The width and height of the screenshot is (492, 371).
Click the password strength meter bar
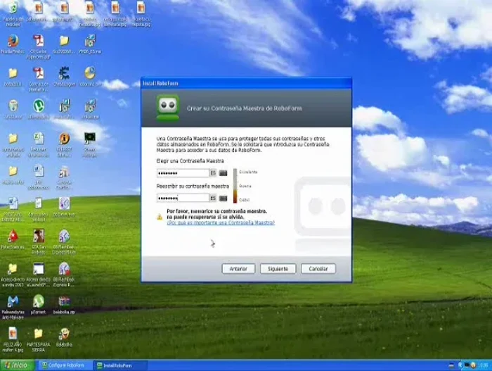(x=235, y=186)
